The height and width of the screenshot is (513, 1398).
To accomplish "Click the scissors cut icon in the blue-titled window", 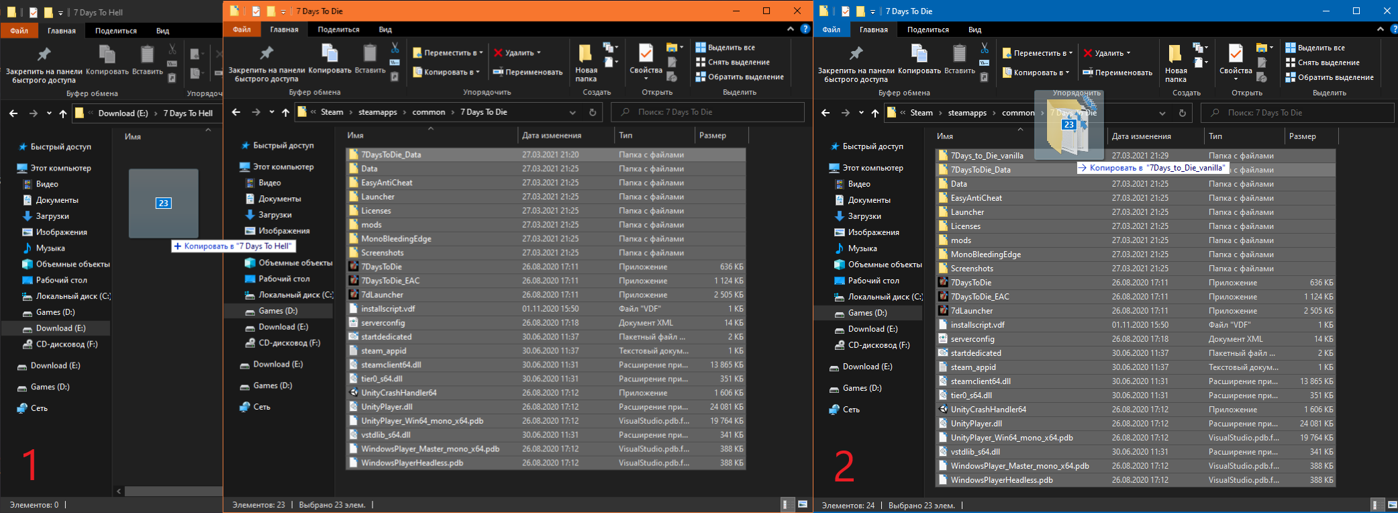I will point(985,48).
